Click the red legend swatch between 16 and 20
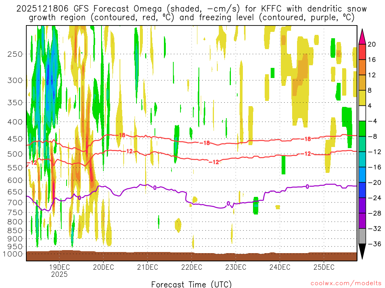The image size is (385, 288). click(362, 52)
